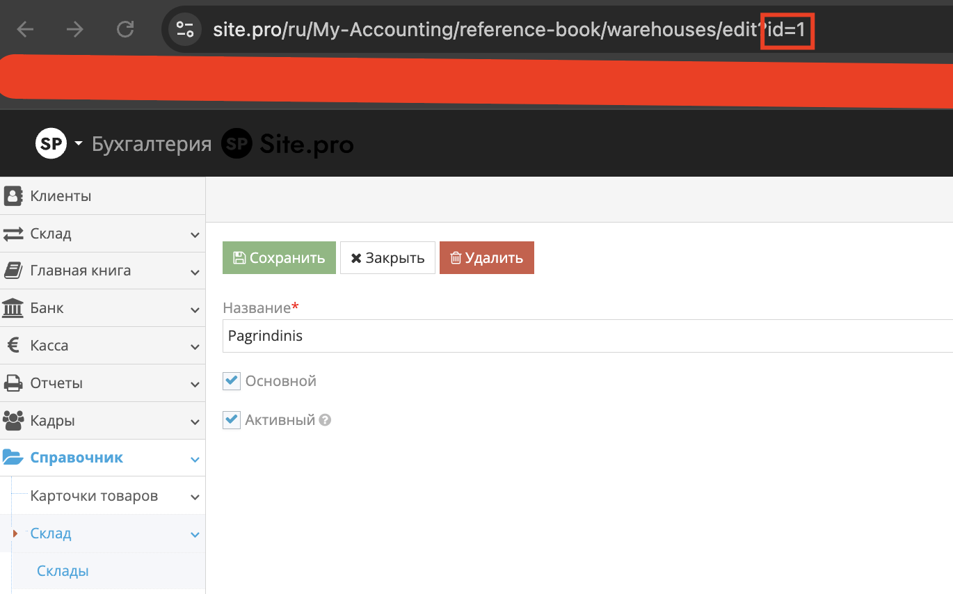The image size is (953, 594).
Task: Click the Касса euro icon
Action: tap(13, 346)
